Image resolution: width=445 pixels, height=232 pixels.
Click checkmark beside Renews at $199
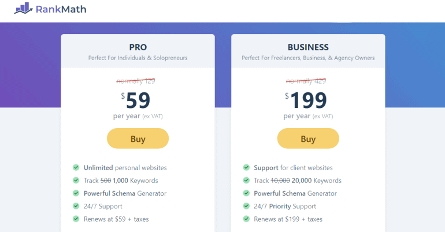246,219
